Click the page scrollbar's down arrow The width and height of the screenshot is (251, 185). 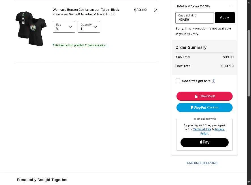pos(249,182)
